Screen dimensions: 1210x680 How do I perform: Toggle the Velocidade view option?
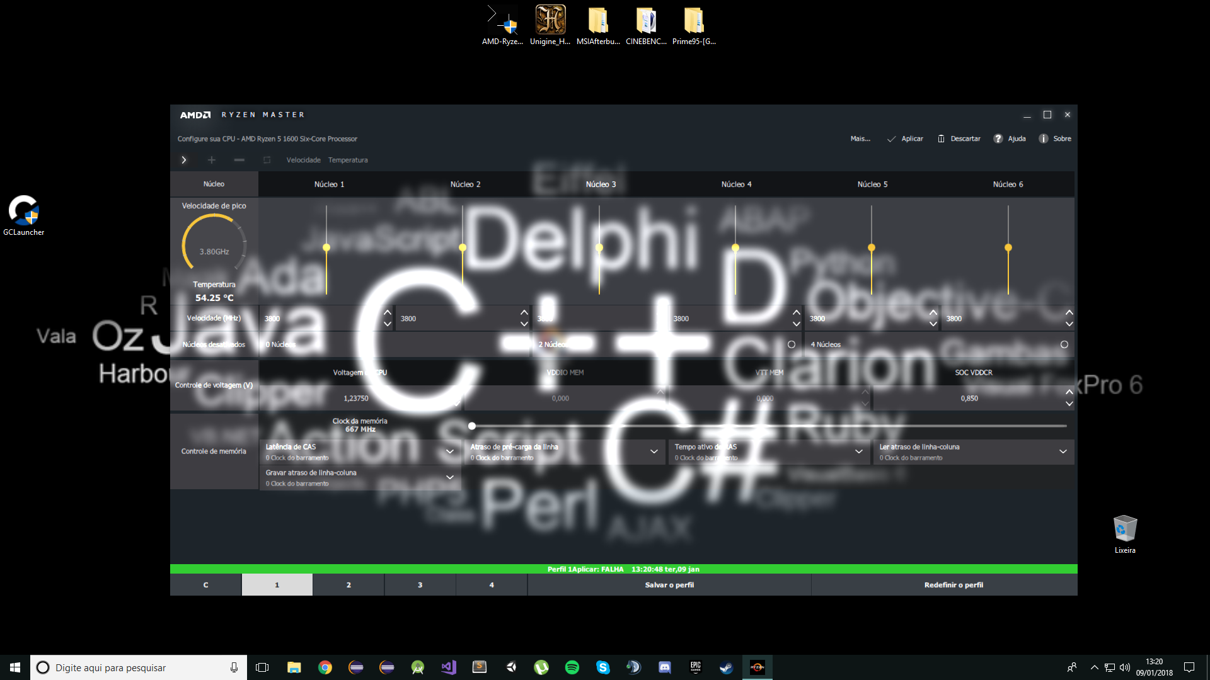click(x=303, y=160)
